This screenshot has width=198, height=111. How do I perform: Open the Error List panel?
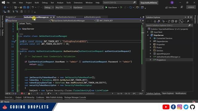coord(9,97)
